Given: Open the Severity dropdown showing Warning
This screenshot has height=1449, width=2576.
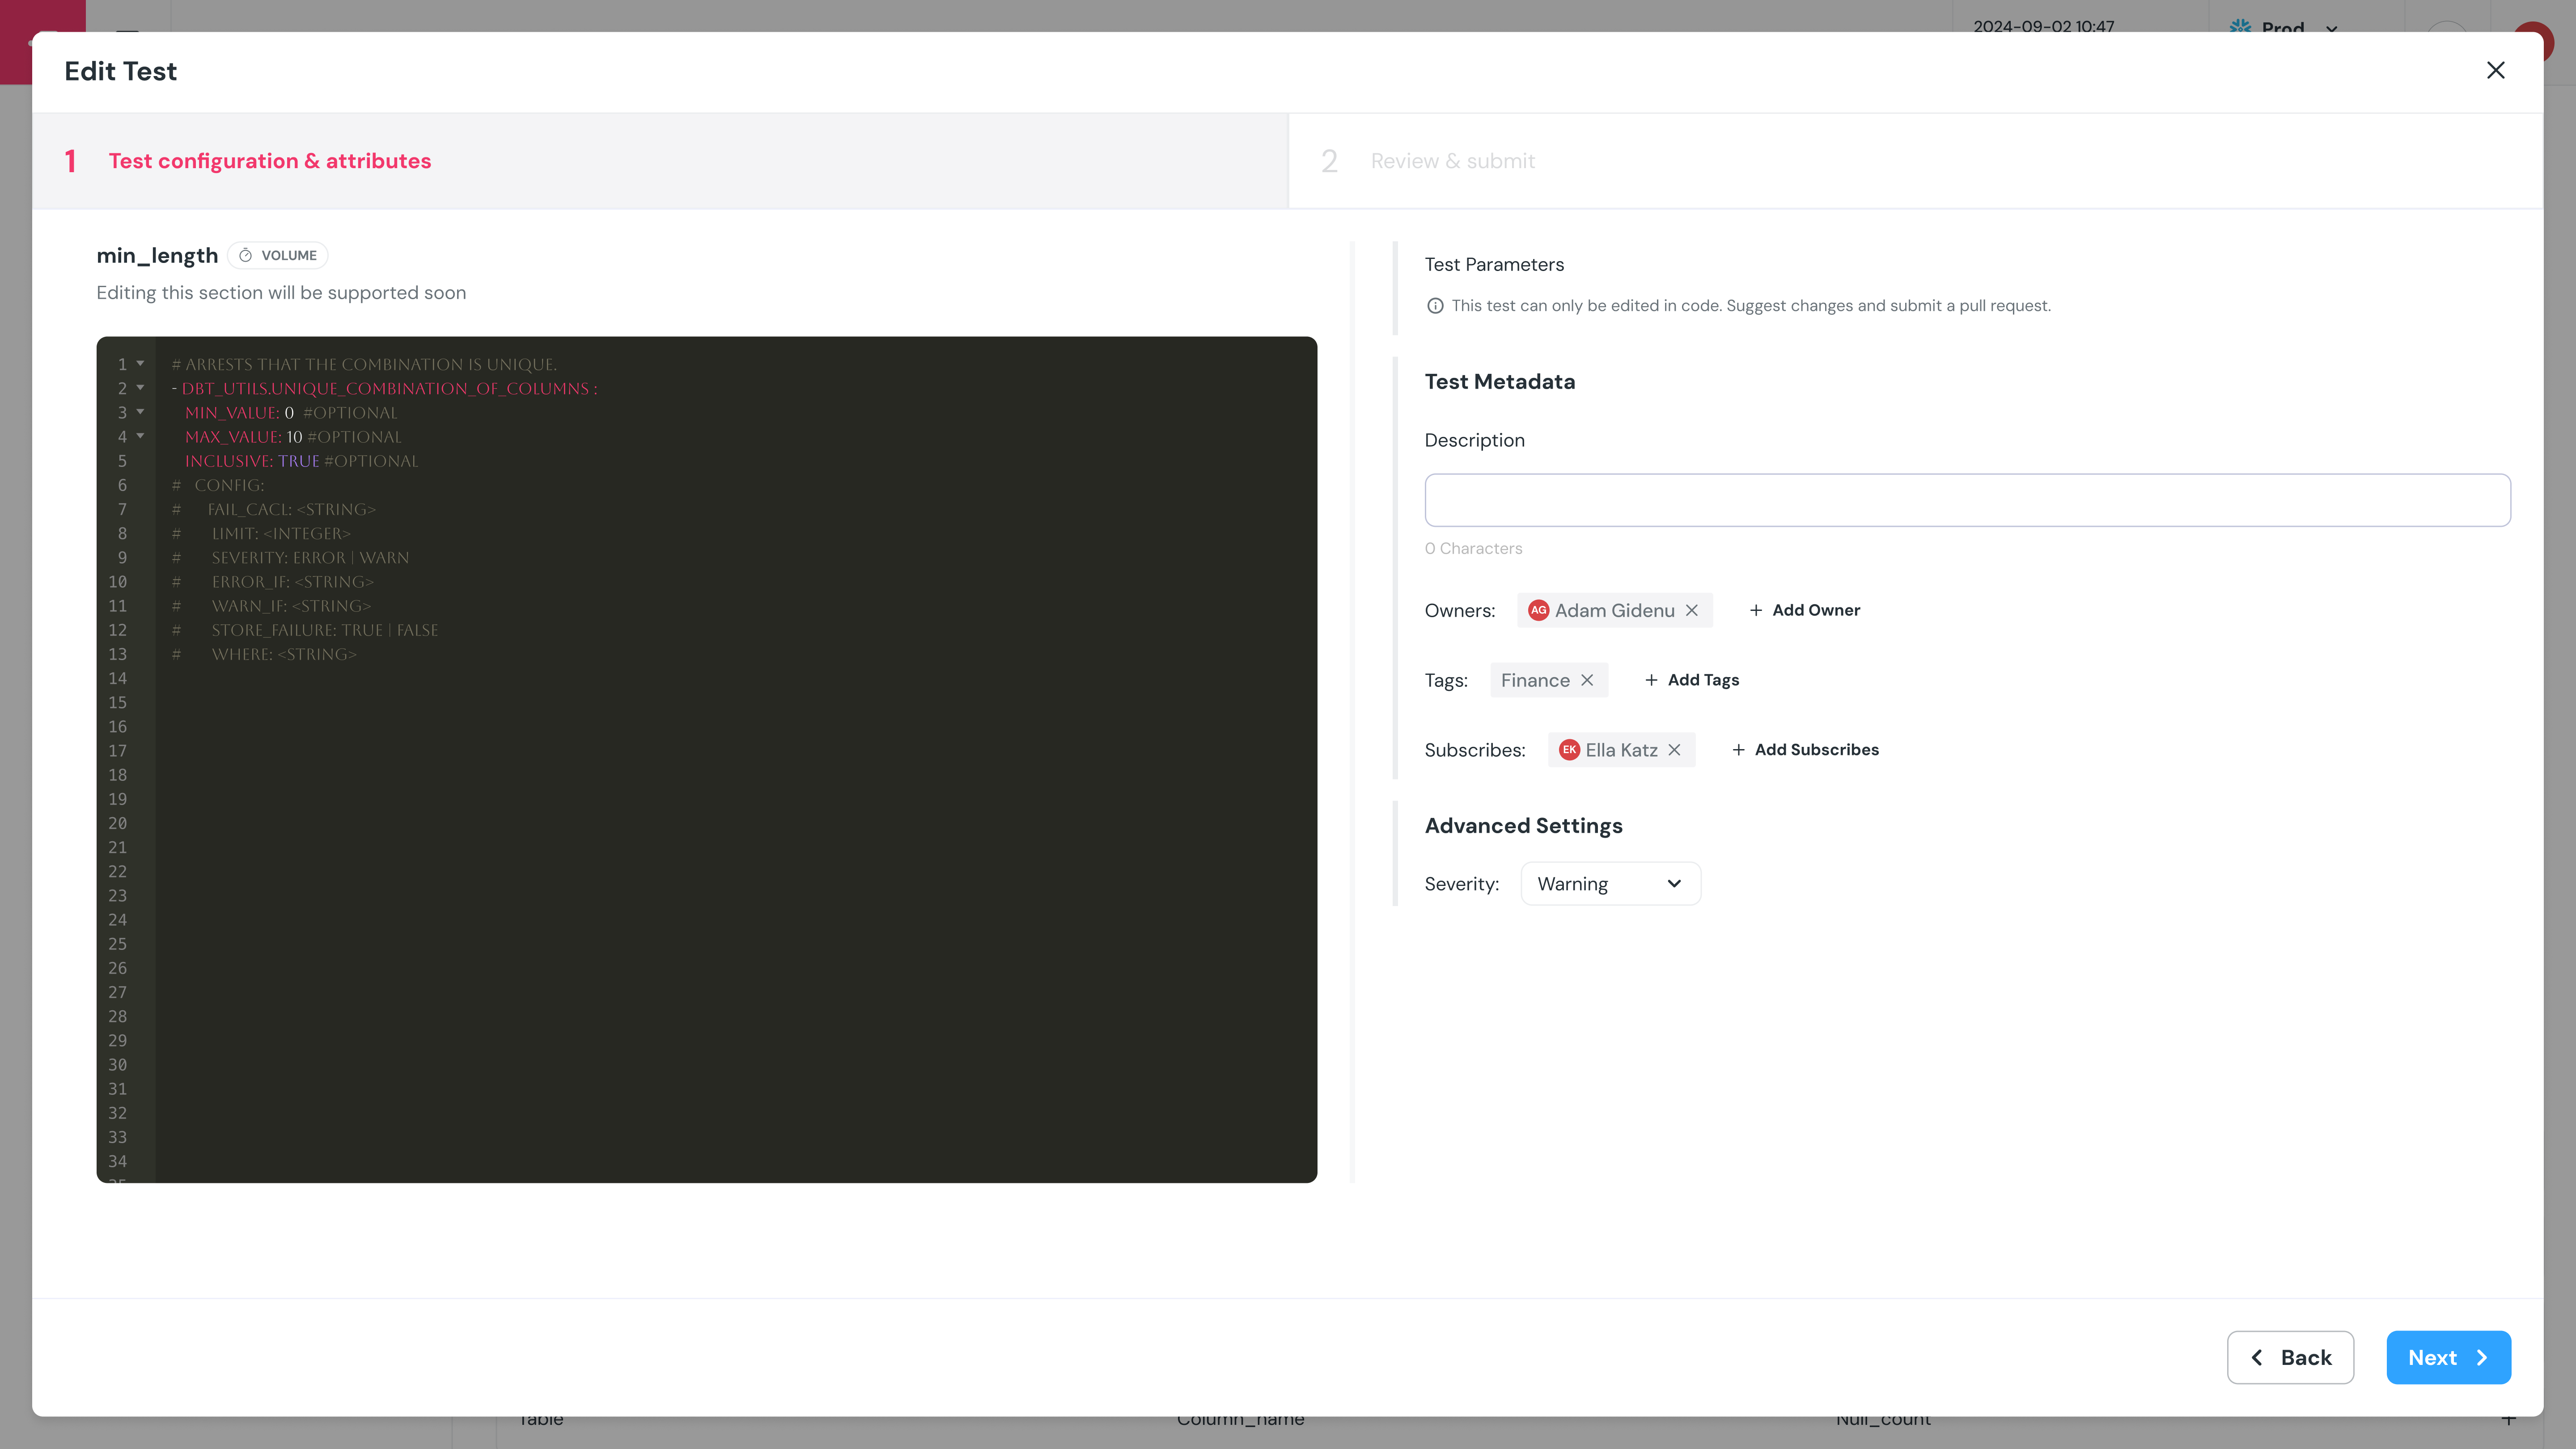Looking at the screenshot, I should click(1610, 884).
